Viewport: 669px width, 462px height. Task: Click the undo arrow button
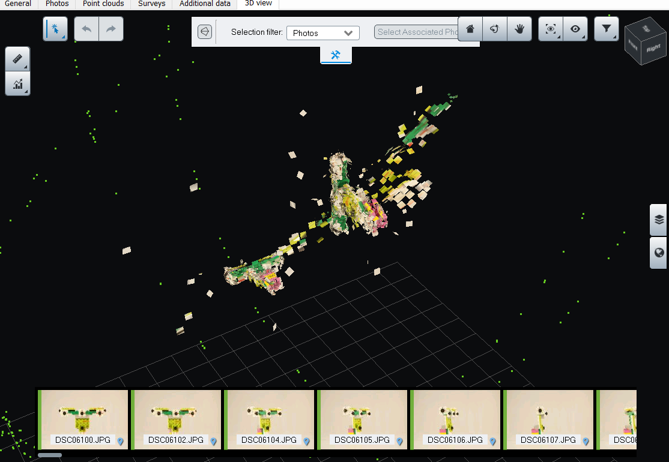[x=86, y=29]
